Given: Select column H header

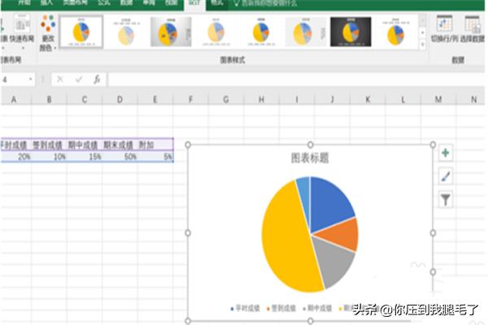Looking at the screenshot, I should 261,99.
